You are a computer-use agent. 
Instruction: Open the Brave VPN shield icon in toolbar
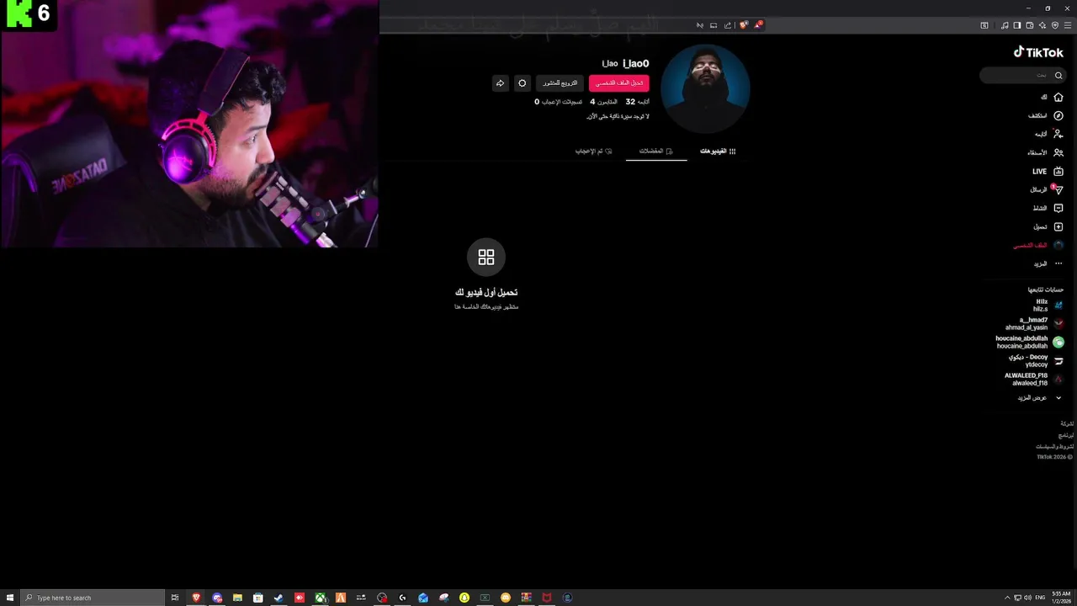pyautogui.click(x=1055, y=25)
